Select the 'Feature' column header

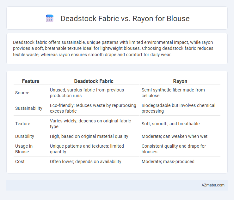(31, 81)
